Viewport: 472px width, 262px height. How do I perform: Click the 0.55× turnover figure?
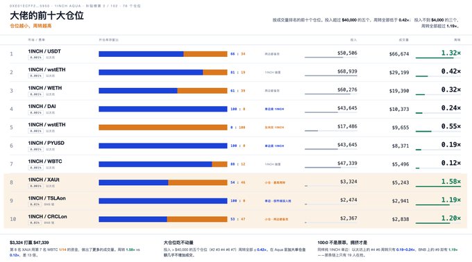coord(451,126)
